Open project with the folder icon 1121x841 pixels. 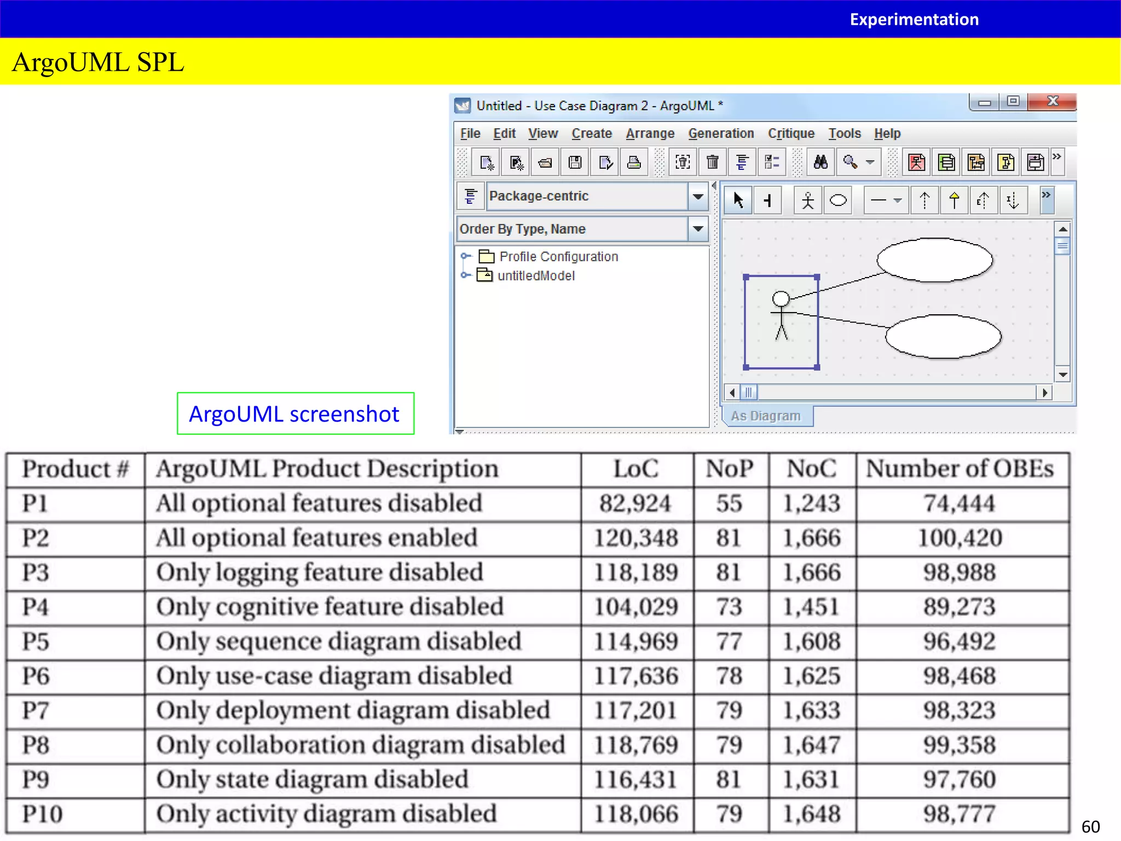coord(545,163)
